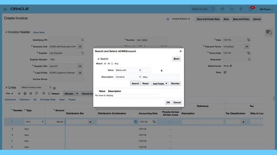Viewport: 277px width, 155px height.
Task: Open the invoice Date calendar picker
Action: point(248,40)
